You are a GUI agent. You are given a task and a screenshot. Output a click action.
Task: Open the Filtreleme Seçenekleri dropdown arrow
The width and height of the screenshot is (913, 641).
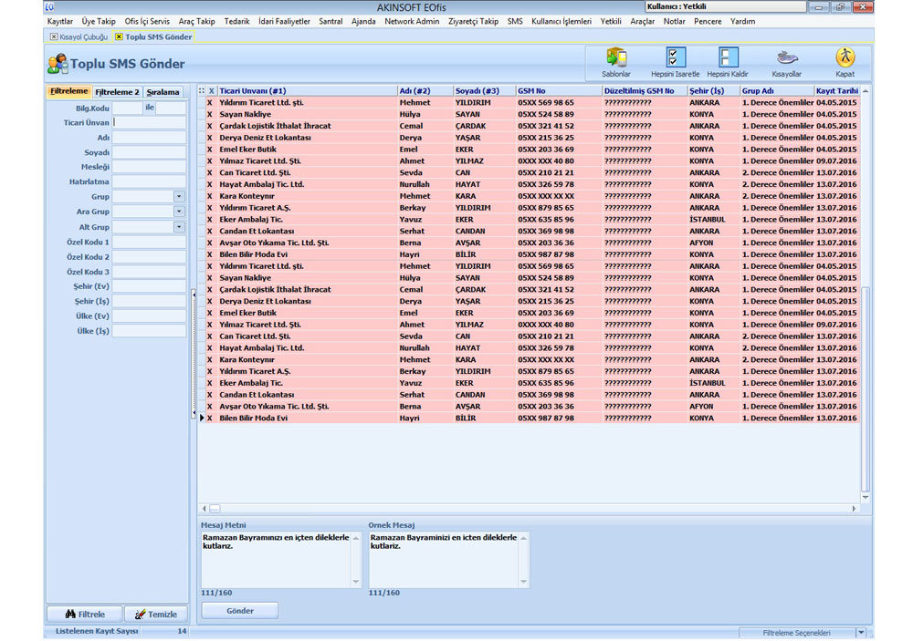click(861, 632)
